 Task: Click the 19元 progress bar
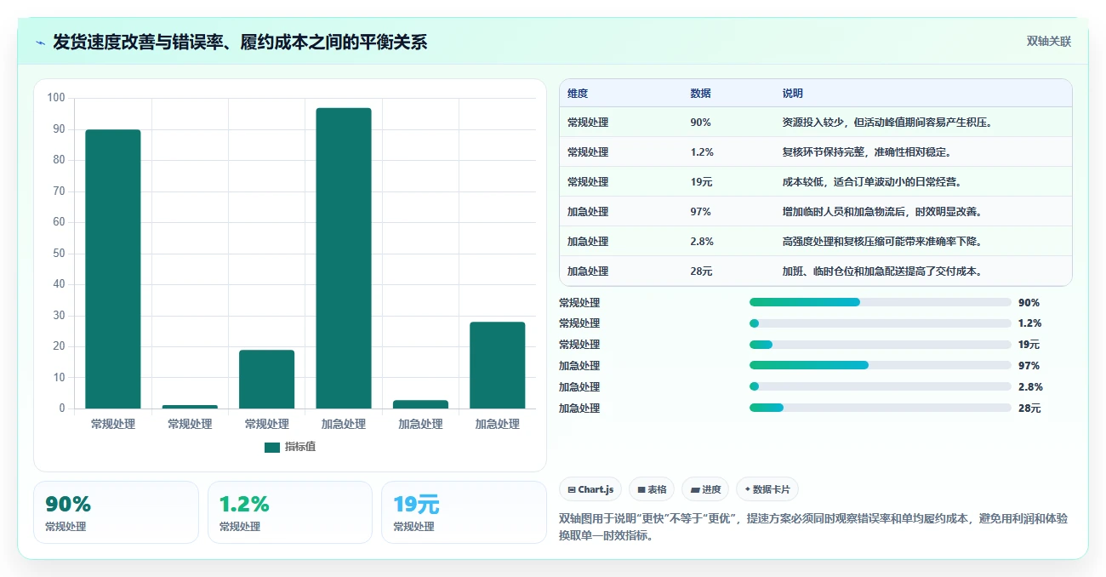point(880,345)
